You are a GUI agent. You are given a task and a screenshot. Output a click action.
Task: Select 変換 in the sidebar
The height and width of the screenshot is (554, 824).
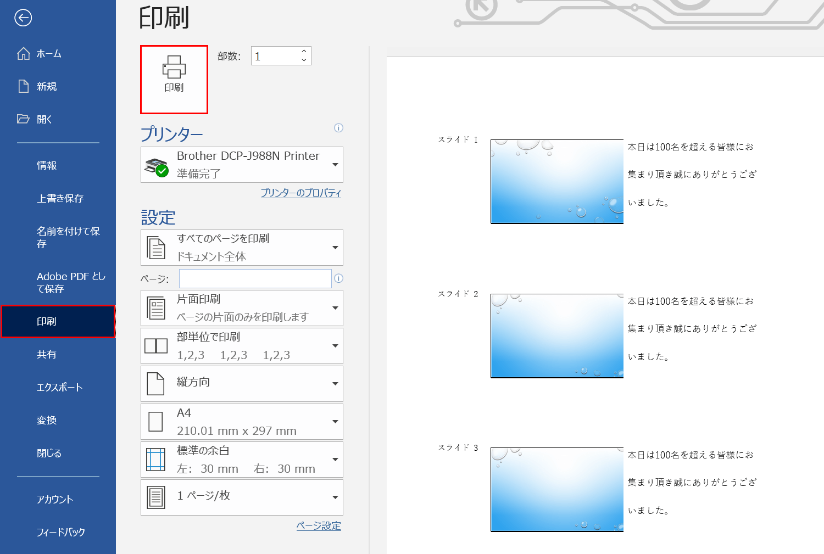tap(58, 421)
